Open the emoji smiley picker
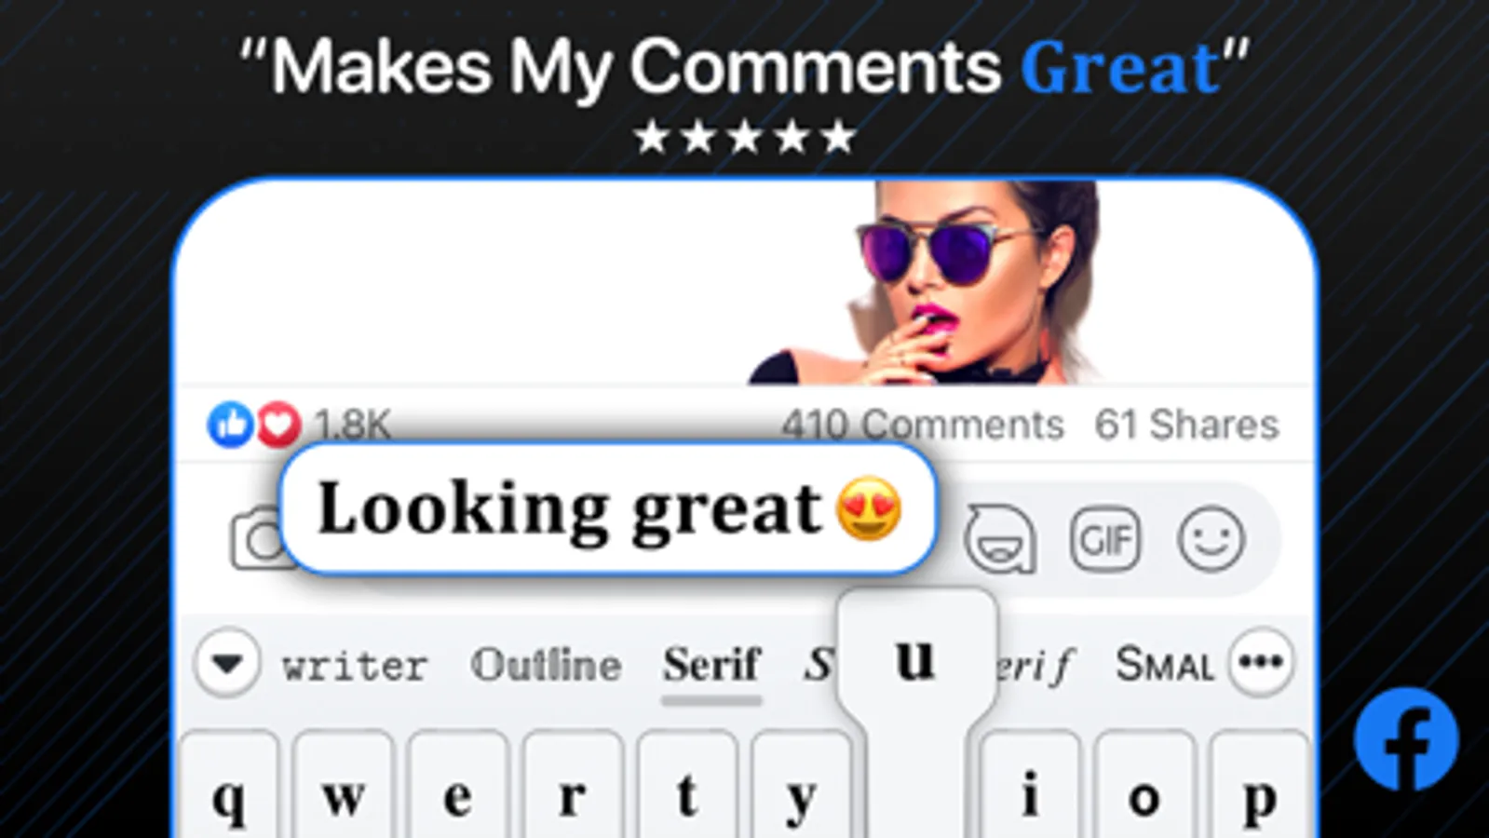Viewport: 1489px width, 838px height. (1211, 538)
